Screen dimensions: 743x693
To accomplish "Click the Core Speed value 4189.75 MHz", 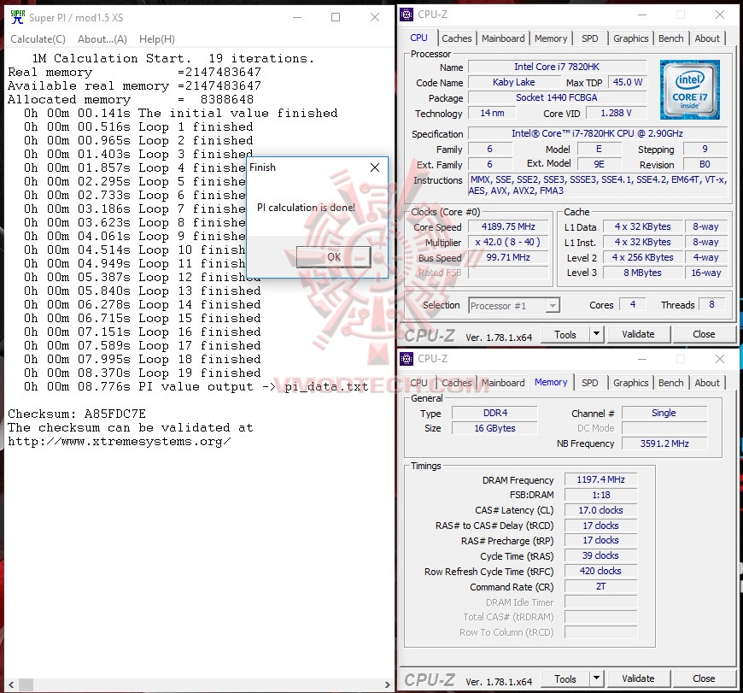I will tap(508, 226).
